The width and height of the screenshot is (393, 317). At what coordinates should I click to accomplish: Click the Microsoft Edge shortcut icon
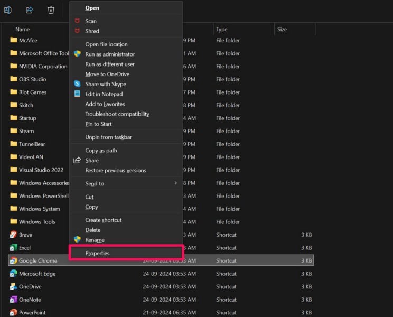14,274
